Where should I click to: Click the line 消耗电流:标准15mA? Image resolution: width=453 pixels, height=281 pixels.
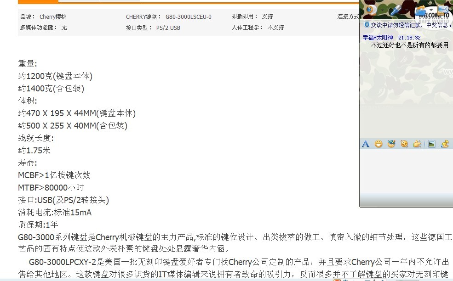coord(55,212)
